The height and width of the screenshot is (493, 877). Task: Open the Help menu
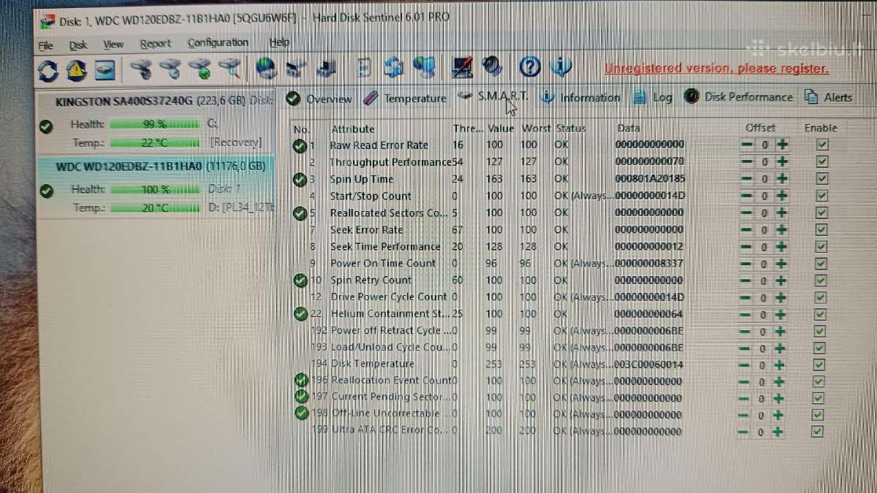[279, 42]
